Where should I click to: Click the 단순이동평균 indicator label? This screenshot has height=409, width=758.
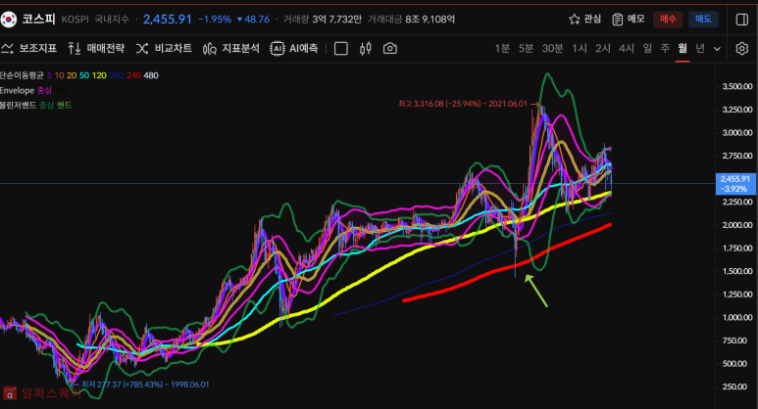(22, 75)
